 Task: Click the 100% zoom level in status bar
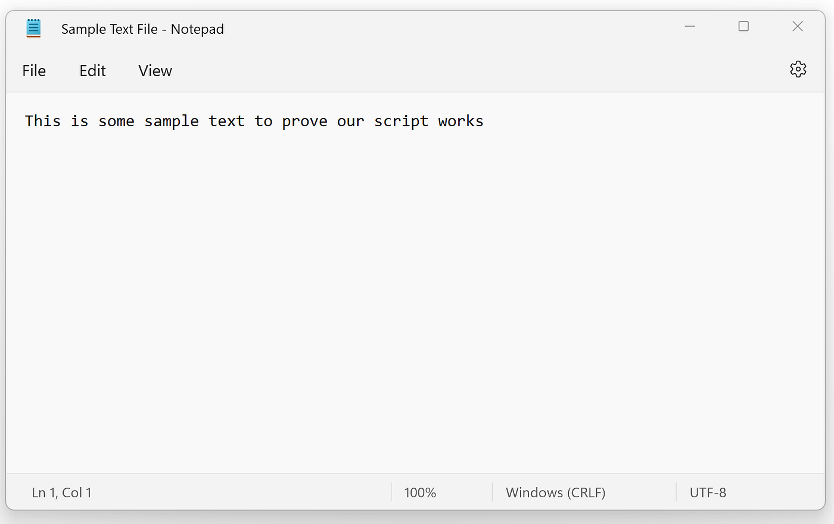click(420, 492)
